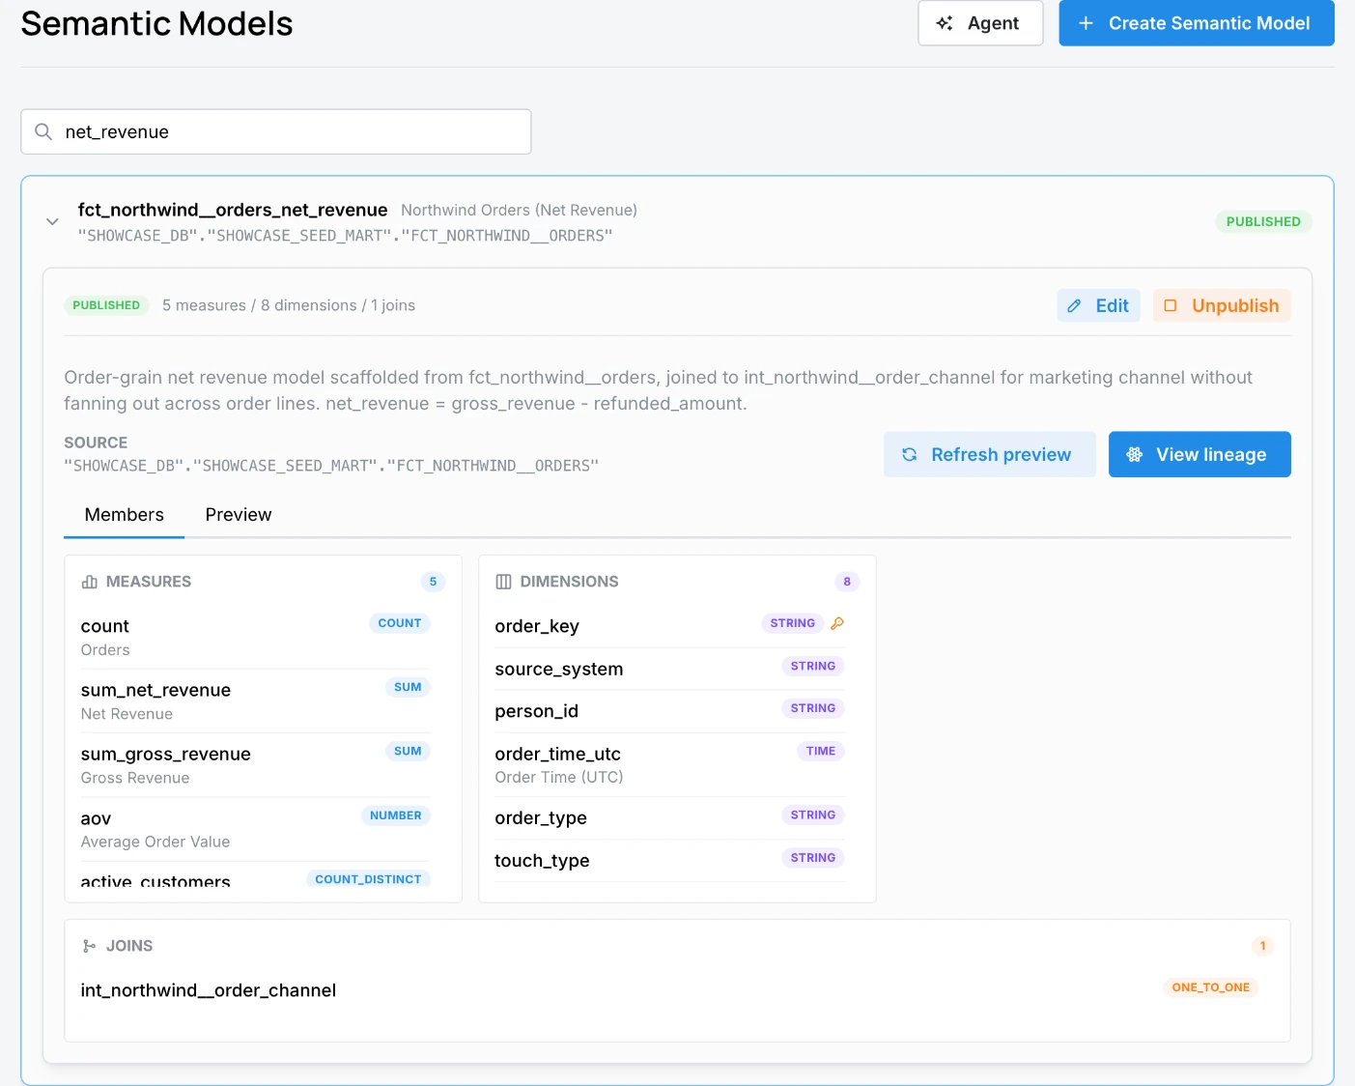The width and height of the screenshot is (1355, 1086).
Task: Click Refresh preview button
Action: pos(990,454)
